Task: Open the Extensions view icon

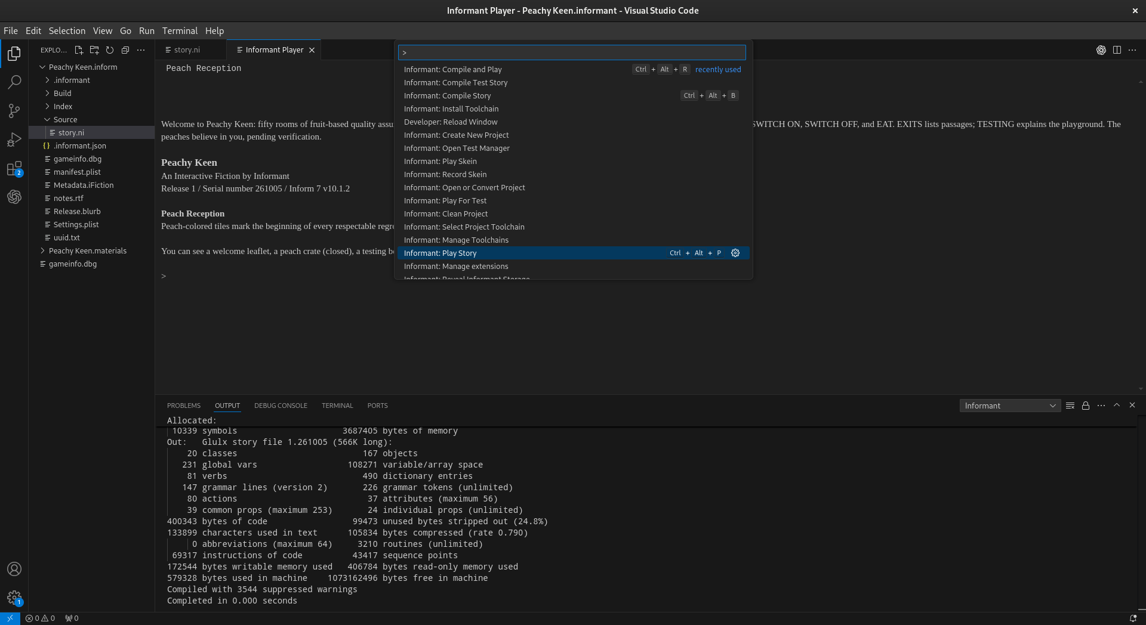Action: pyautogui.click(x=14, y=169)
